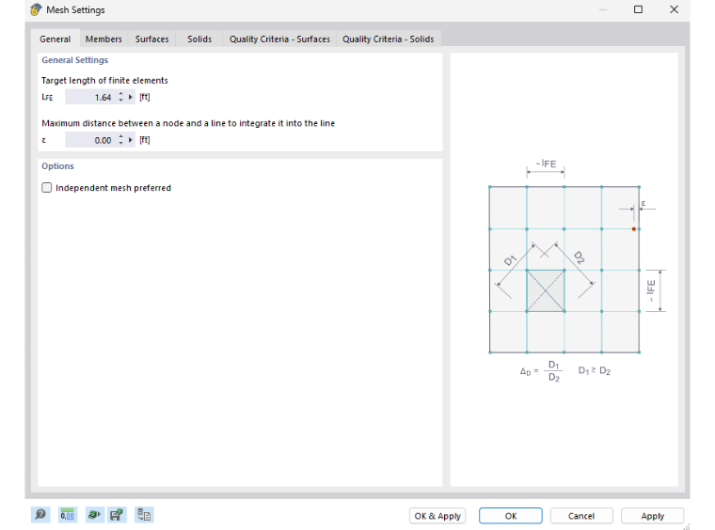
Task: Maximize the Mesh Settings window
Action: [639, 9]
